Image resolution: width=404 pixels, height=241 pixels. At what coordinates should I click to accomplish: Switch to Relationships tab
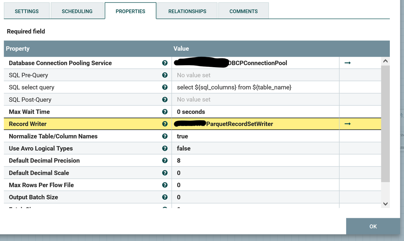tap(187, 11)
